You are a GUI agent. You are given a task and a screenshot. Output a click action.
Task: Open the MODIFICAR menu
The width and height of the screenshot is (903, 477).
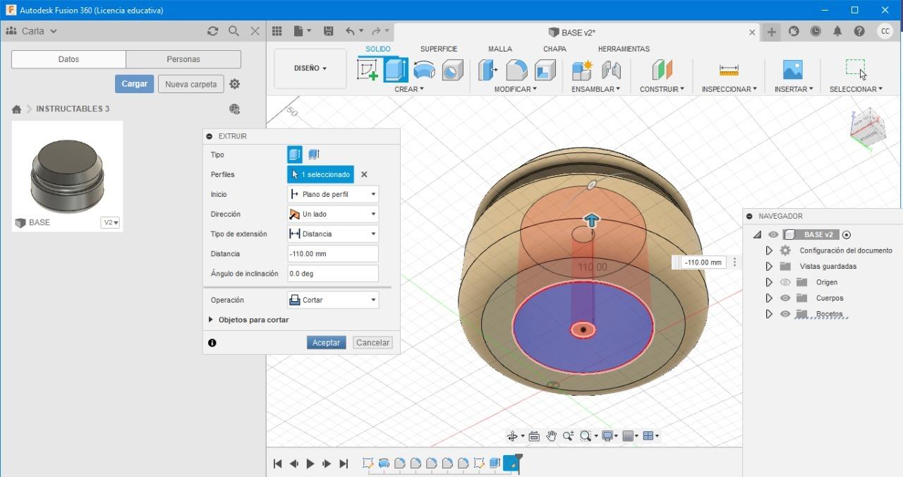coord(515,89)
